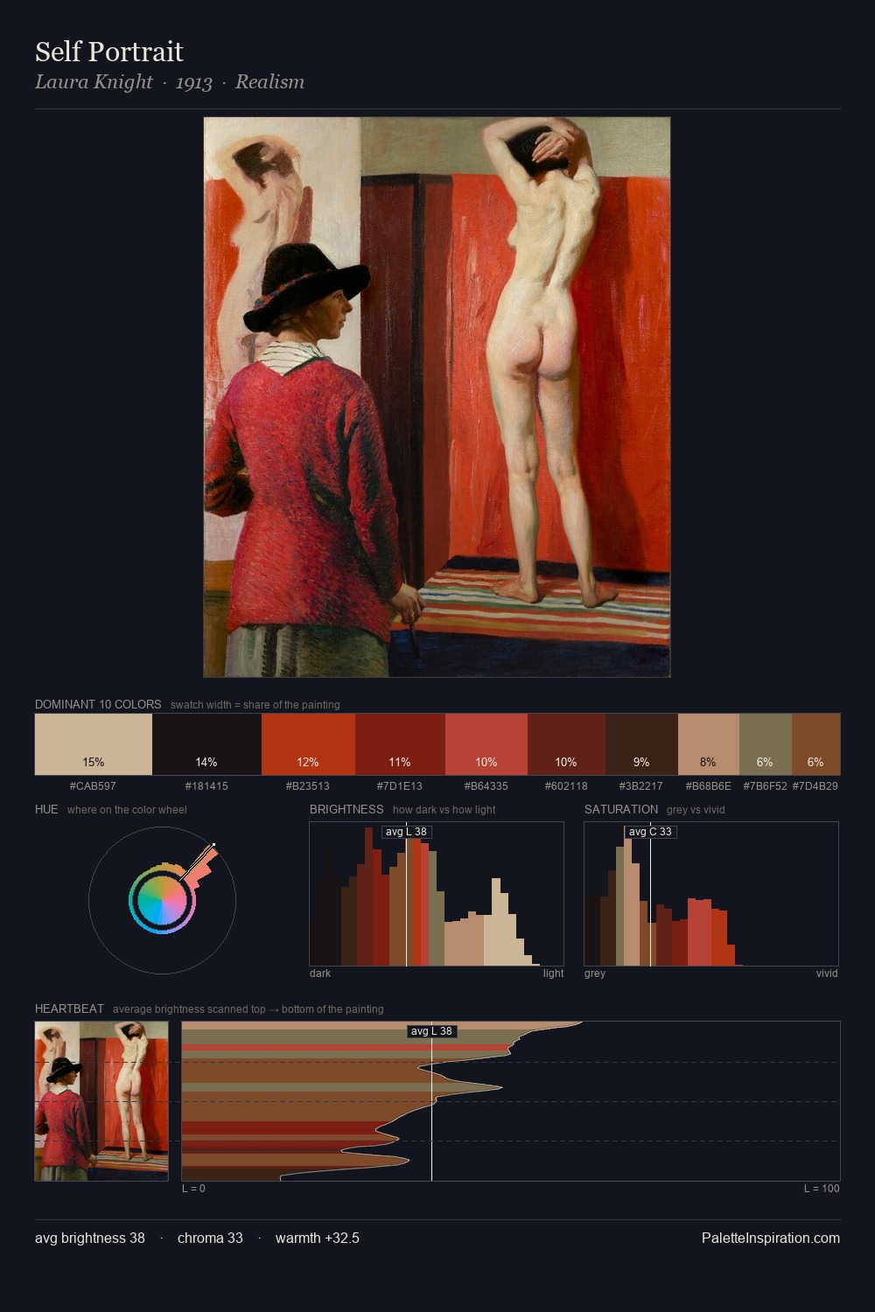Click the 'BRIGHTNESS' section heading
Screen dimensions: 875x1312
click(x=346, y=809)
